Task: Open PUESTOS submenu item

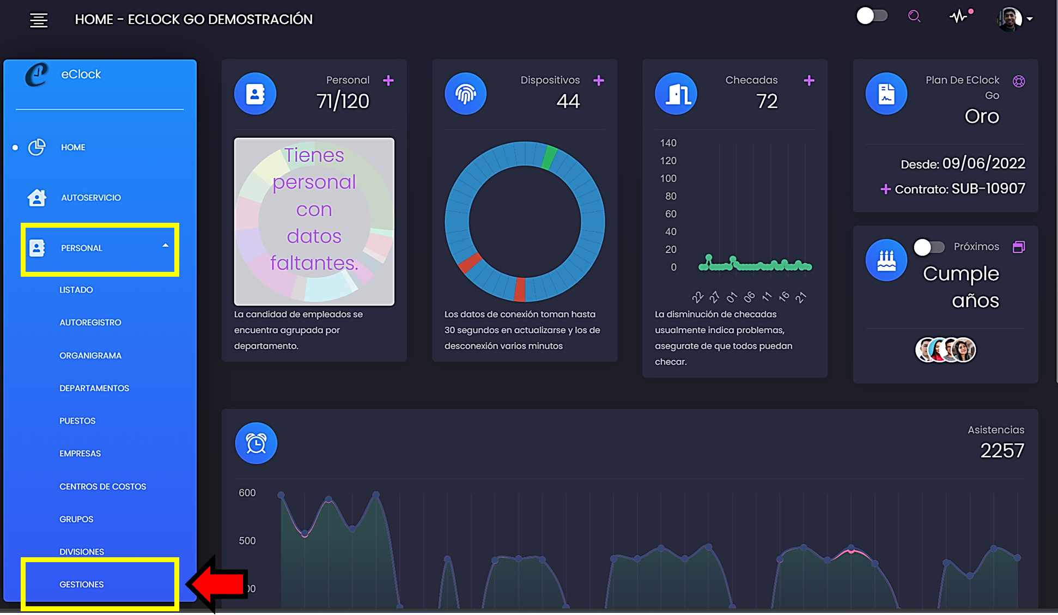Action: (77, 421)
